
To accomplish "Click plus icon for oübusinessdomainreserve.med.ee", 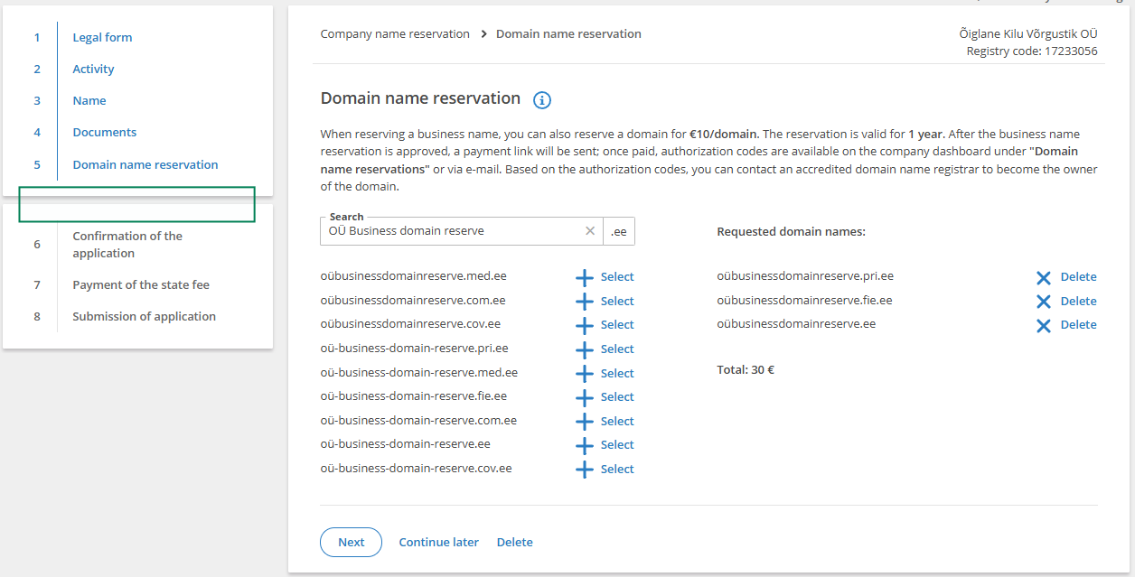I will [x=585, y=277].
